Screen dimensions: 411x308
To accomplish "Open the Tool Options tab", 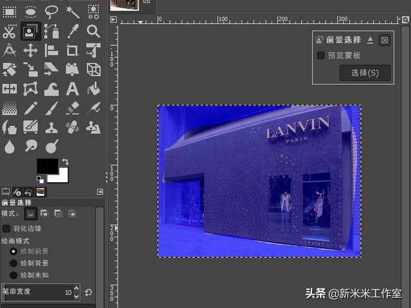I will [x=6, y=192].
